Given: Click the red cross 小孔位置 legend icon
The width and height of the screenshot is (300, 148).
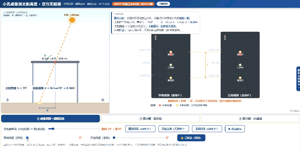Looking at the screenshot, I should [x=160, y=105].
